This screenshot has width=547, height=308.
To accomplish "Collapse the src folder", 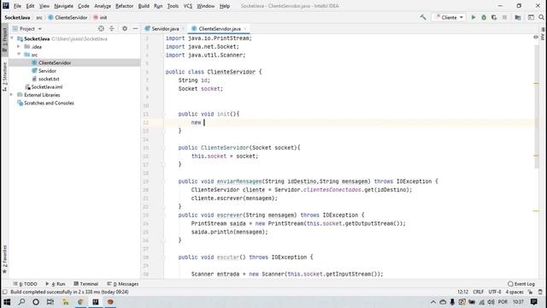I will tap(19, 55).
